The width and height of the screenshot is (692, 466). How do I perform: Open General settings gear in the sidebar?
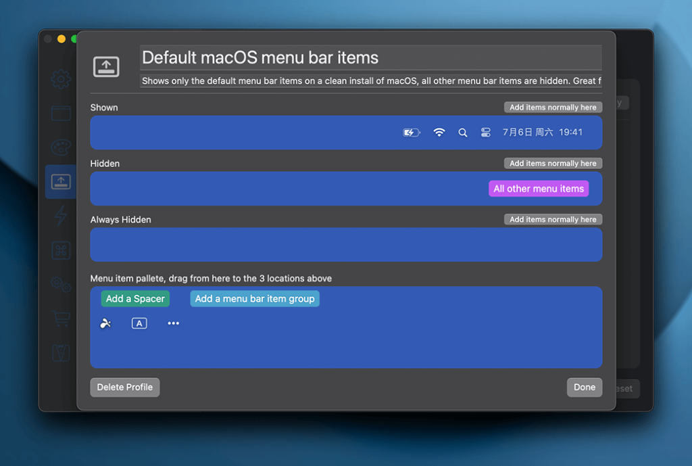pyautogui.click(x=61, y=80)
